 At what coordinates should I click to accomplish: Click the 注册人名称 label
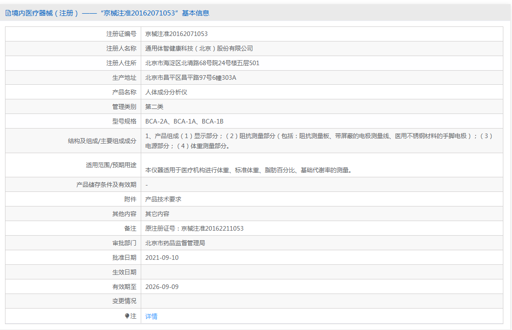point(121,48)
